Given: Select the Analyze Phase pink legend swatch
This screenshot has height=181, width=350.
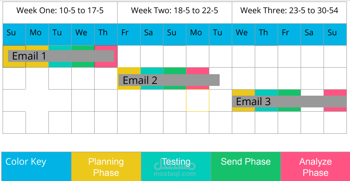Looking at the screenshot, I should [x=315, y=167].
